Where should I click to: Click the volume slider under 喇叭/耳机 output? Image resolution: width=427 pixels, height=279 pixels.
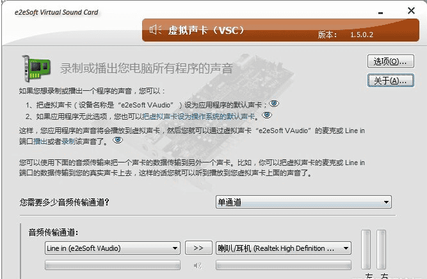click(284, 265)
